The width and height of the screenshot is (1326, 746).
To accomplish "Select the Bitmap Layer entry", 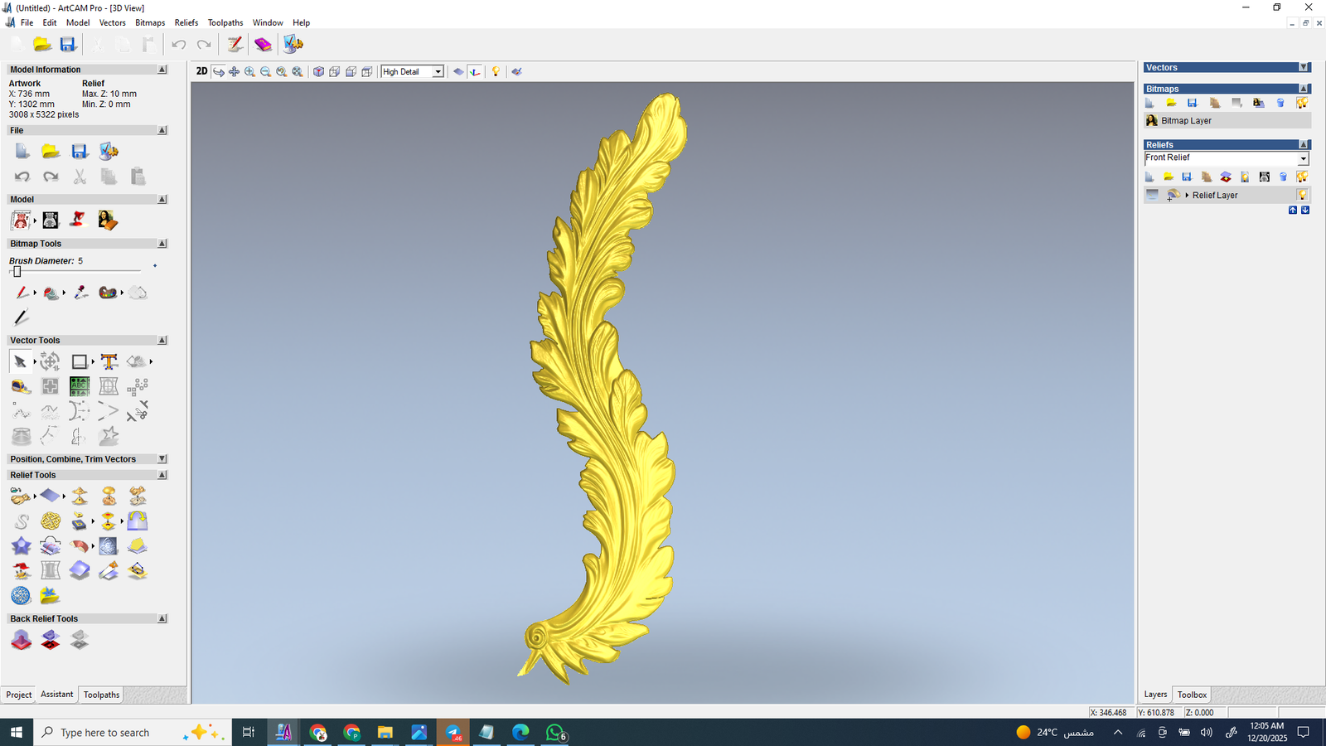I will (1186, 121).
